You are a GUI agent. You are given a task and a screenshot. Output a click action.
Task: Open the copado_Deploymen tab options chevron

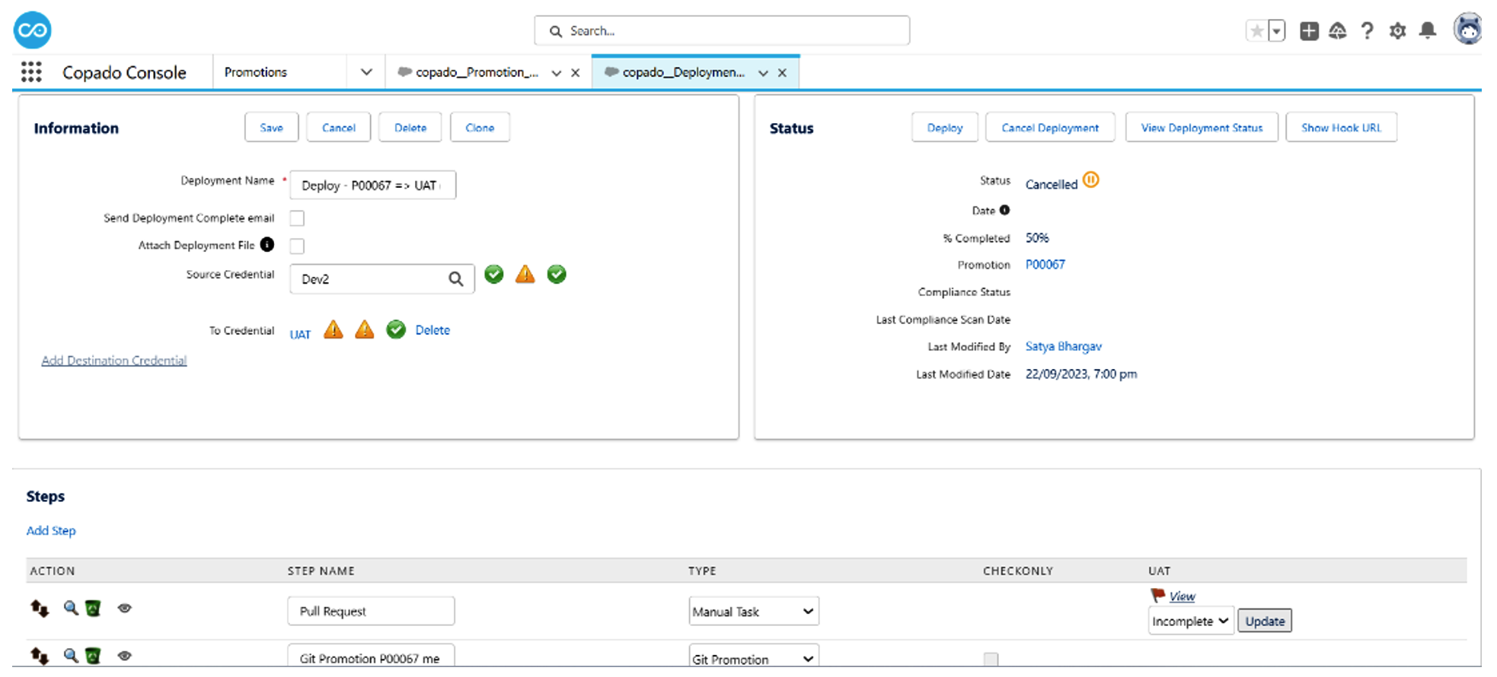pos(763,73)
